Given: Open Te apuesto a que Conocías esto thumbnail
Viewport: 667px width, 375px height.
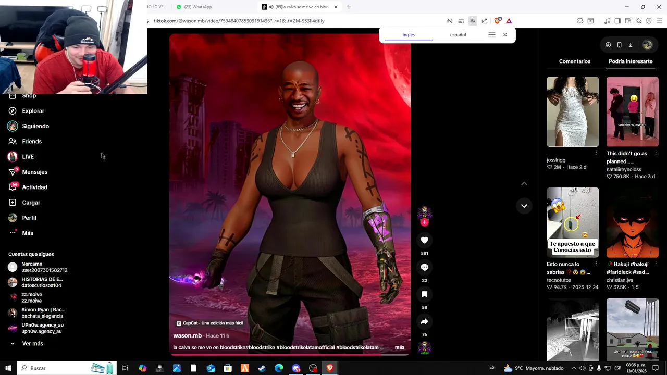Looking at the screenshot, I should 573,222.
